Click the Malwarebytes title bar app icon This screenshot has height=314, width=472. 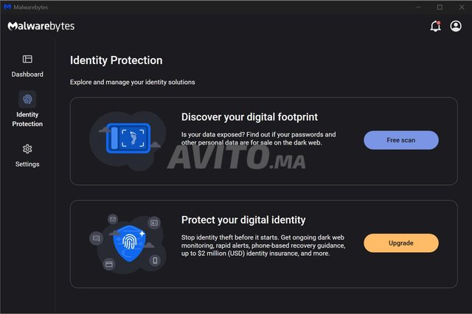tap(7, 7)
